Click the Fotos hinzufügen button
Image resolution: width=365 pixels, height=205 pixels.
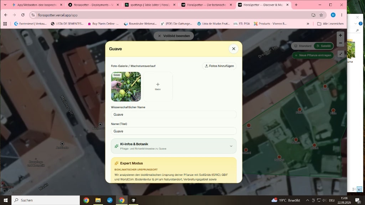tap(219, 66)
